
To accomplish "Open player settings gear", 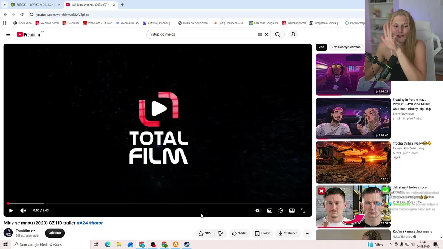I will 281,210.
